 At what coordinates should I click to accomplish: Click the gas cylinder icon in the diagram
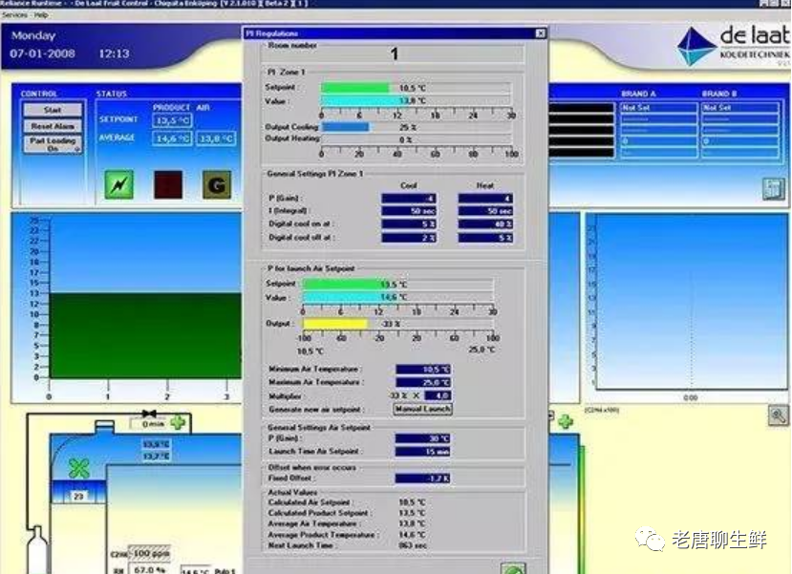[37, 549]
